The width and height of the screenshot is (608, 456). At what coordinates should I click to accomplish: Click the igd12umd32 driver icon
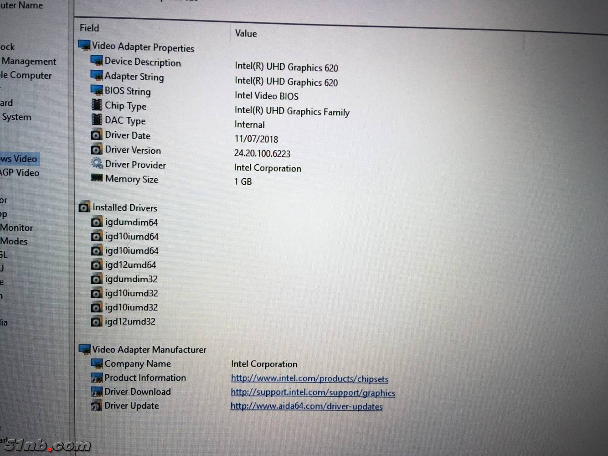pyautogui.click(x=96, y=321)
